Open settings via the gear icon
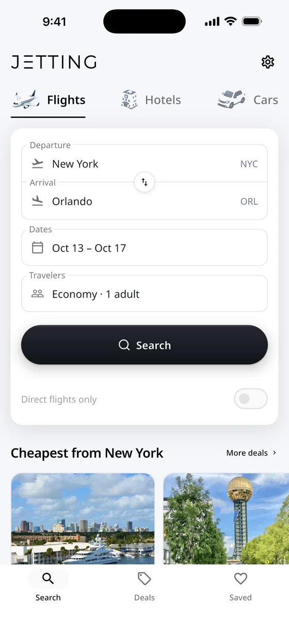Screen dimensions: 289x629 pyautogui.click(x=267, y=62)
